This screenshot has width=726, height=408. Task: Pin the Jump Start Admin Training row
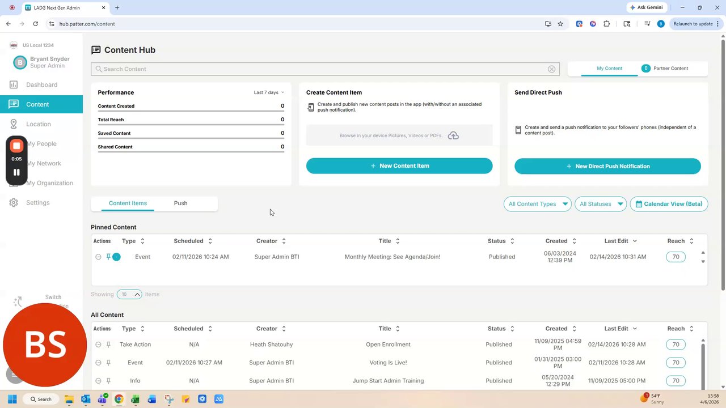coord(108,381)
